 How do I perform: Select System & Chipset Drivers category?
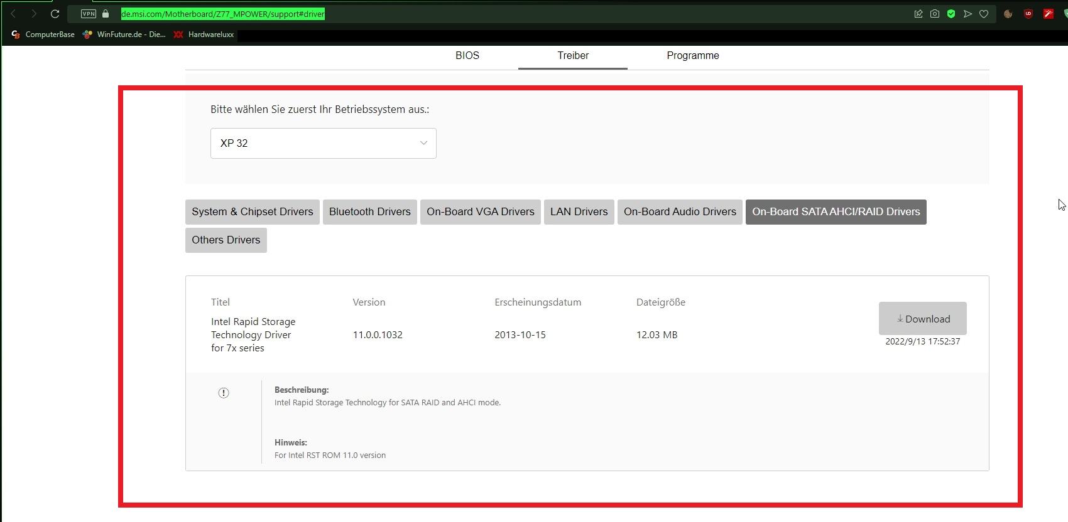253,212
